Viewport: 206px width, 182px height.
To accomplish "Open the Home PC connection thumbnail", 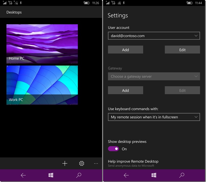I will [42, 43].
